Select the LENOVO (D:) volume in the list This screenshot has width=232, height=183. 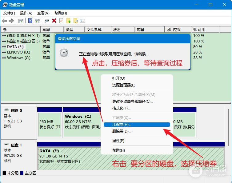coord(19,52)
